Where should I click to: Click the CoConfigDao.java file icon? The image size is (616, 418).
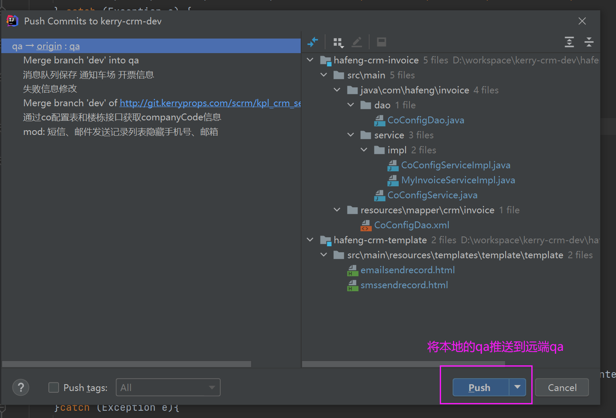(x=380, y=120)
